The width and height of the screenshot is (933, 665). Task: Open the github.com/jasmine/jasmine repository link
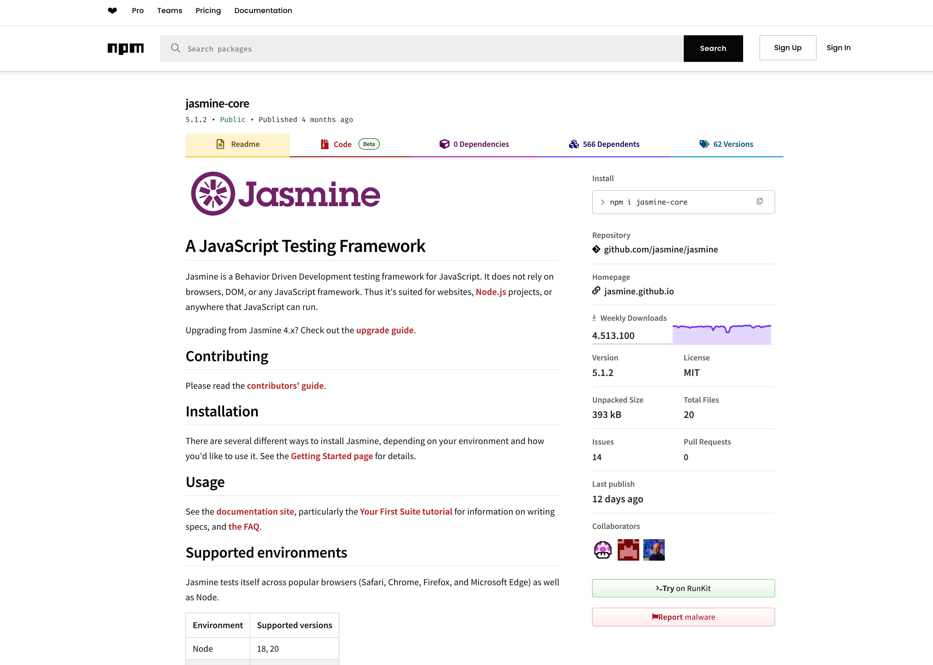pyautogui.click(x=661, y=249)
